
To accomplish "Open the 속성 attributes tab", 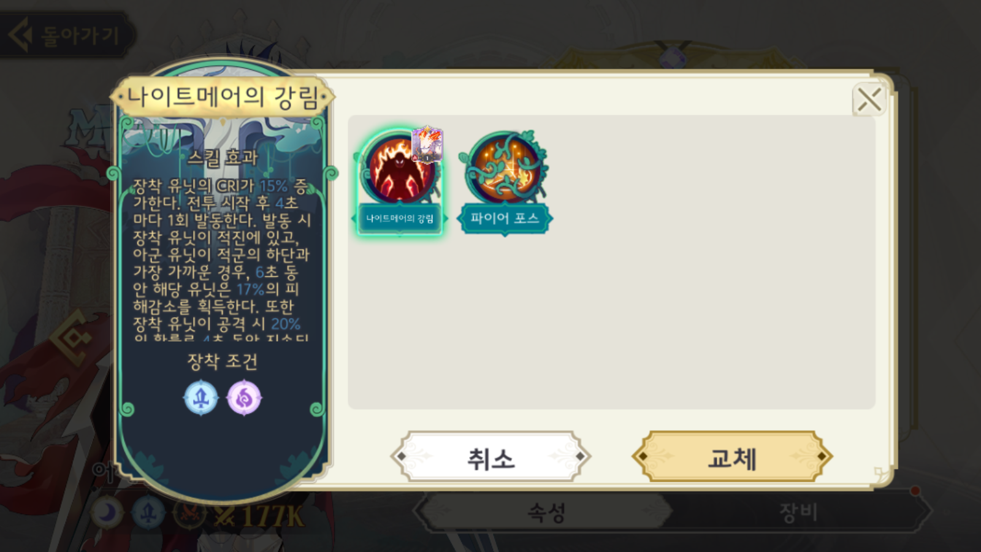I will click(x=546, y=512).
